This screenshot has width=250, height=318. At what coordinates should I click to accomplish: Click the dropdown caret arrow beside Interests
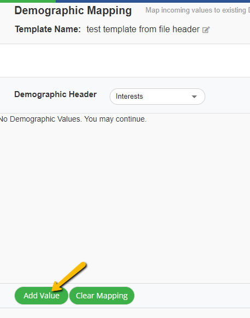click(x=194, y=97)
